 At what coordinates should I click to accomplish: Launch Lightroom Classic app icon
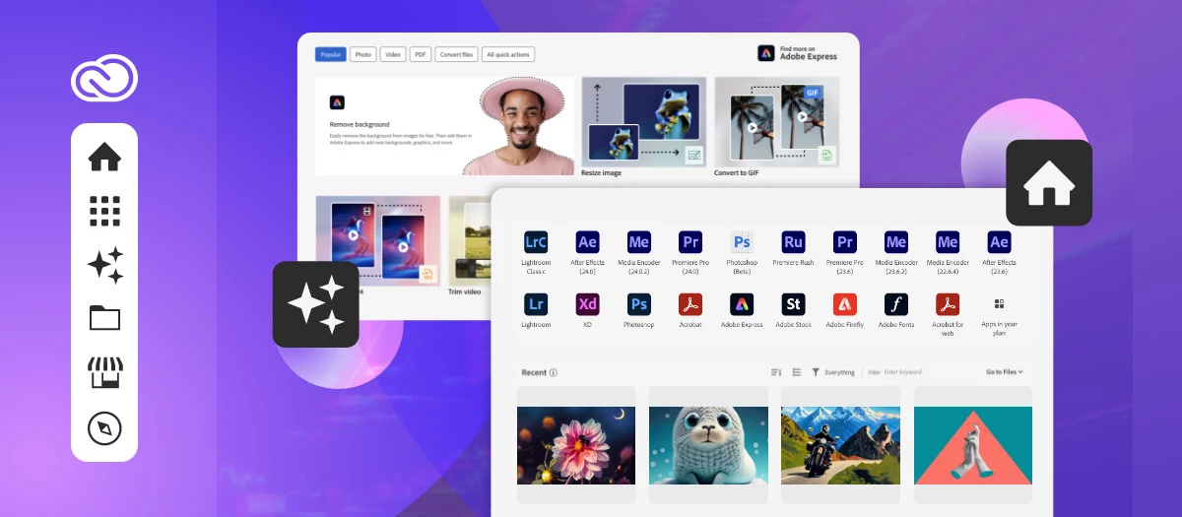point(537,242)
